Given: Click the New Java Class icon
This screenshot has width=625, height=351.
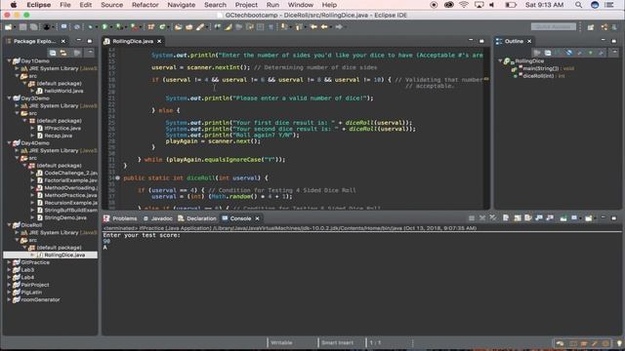Looking at the screenshot, I should coord(162,27).
